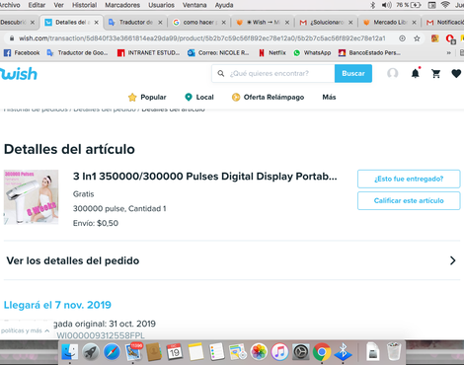Open the Netflix bookmark
The image size is (464, 365).
[272, 53]
